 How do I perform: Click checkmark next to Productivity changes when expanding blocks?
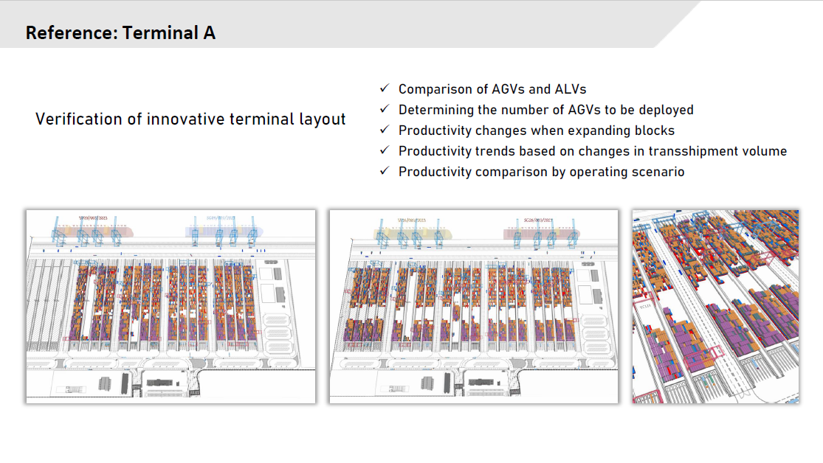tap(384, 130)
